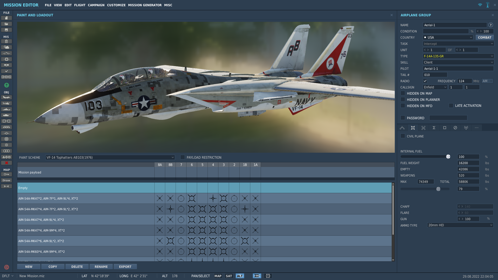Viewport: 498px width, 280px height.
Task: Click the Internal Fuel slider handle
Action: tap(448, 157)
